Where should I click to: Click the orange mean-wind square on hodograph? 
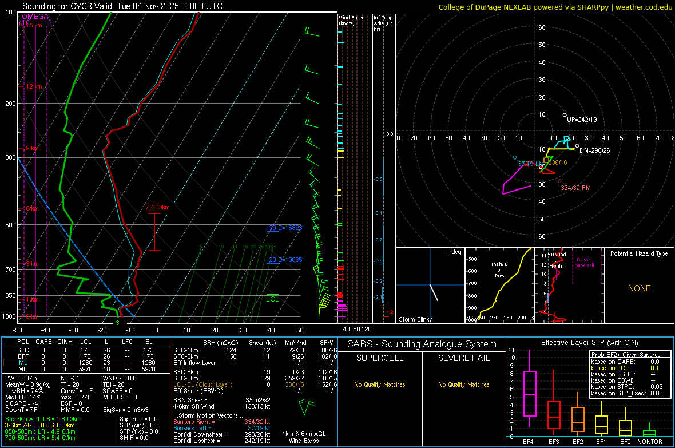[546, 160]
